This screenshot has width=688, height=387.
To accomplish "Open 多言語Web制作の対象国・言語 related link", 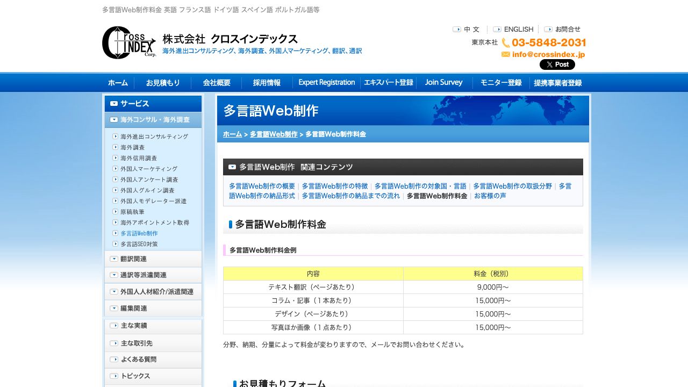I will (x=420, y=186).
